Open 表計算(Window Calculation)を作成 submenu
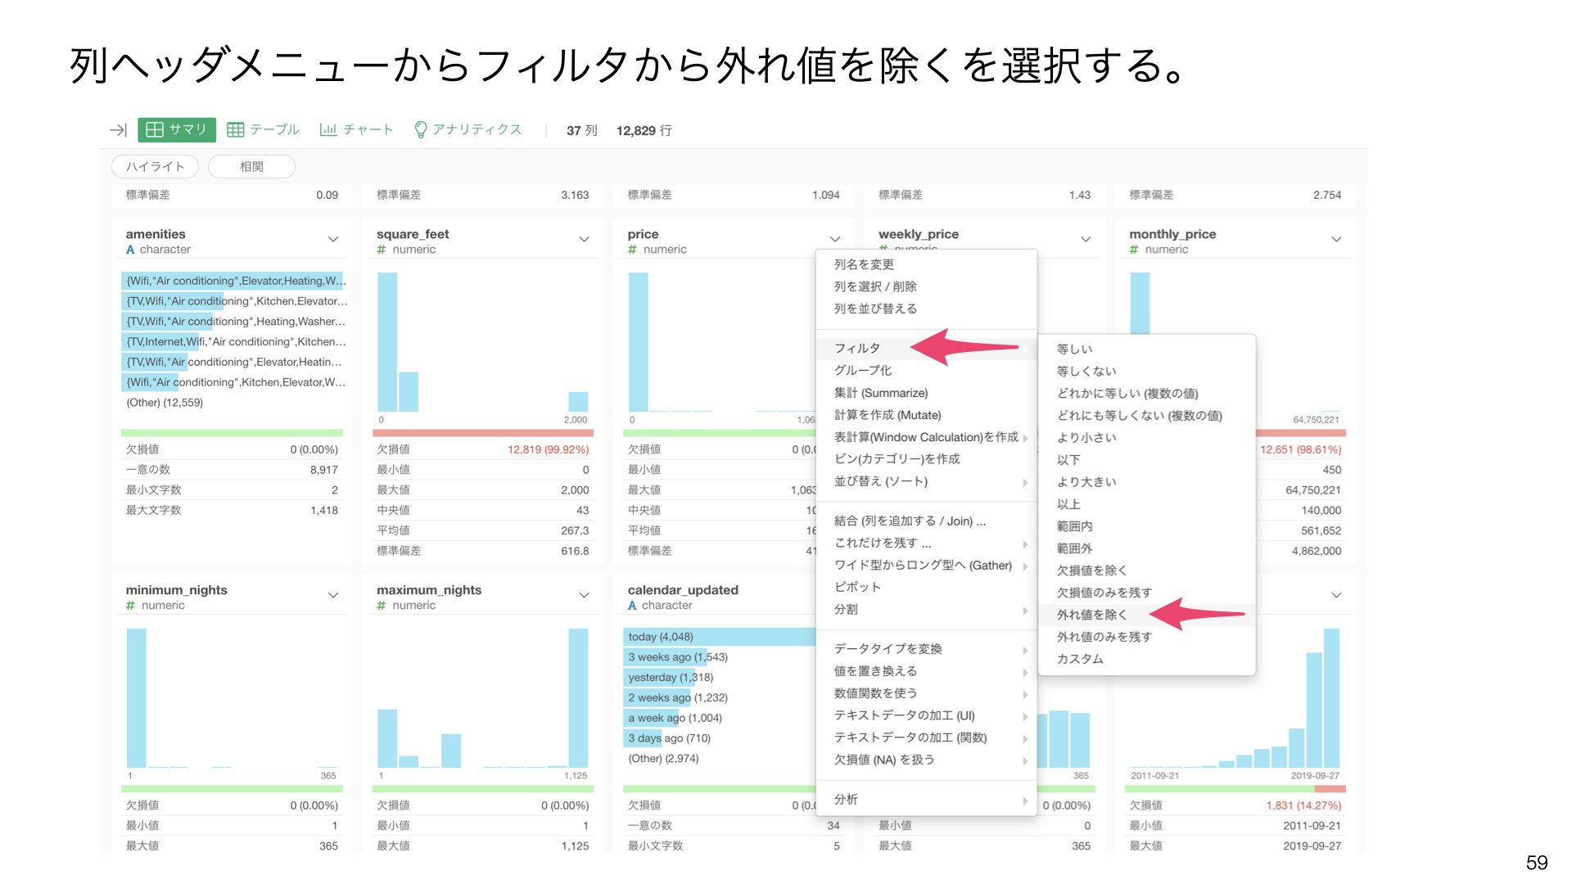Screen dimensions: 1572x884 (x=926, y=437)
